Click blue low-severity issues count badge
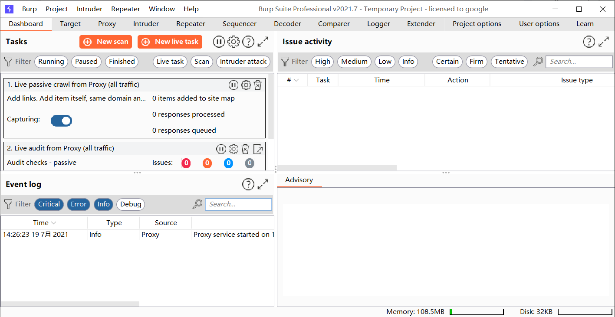615x317 pixels. coord(228,163)
